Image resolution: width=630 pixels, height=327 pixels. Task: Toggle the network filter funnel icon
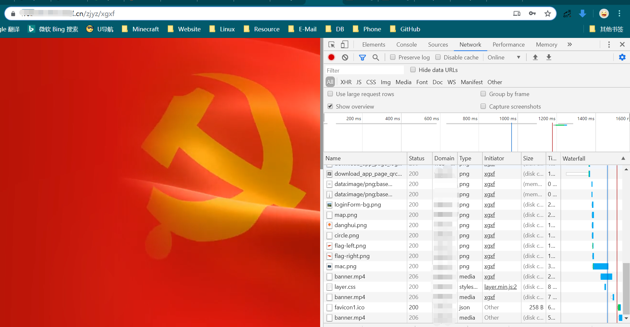click(x=362, y=57)
